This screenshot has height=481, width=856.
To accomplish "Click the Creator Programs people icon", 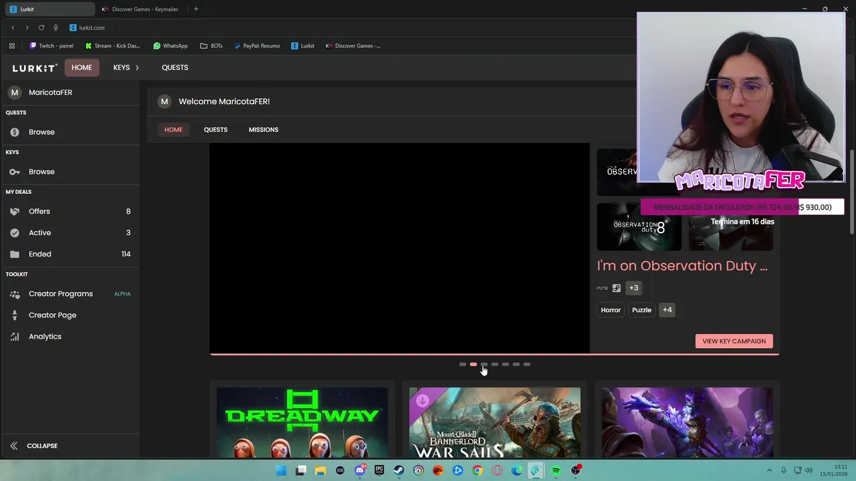I will click(x=15, y=294).
